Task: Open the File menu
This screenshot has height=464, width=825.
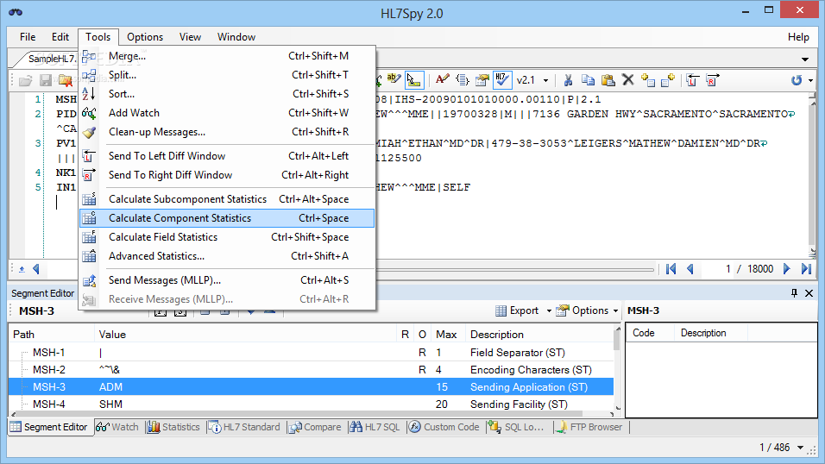Action: pos(28,37)
